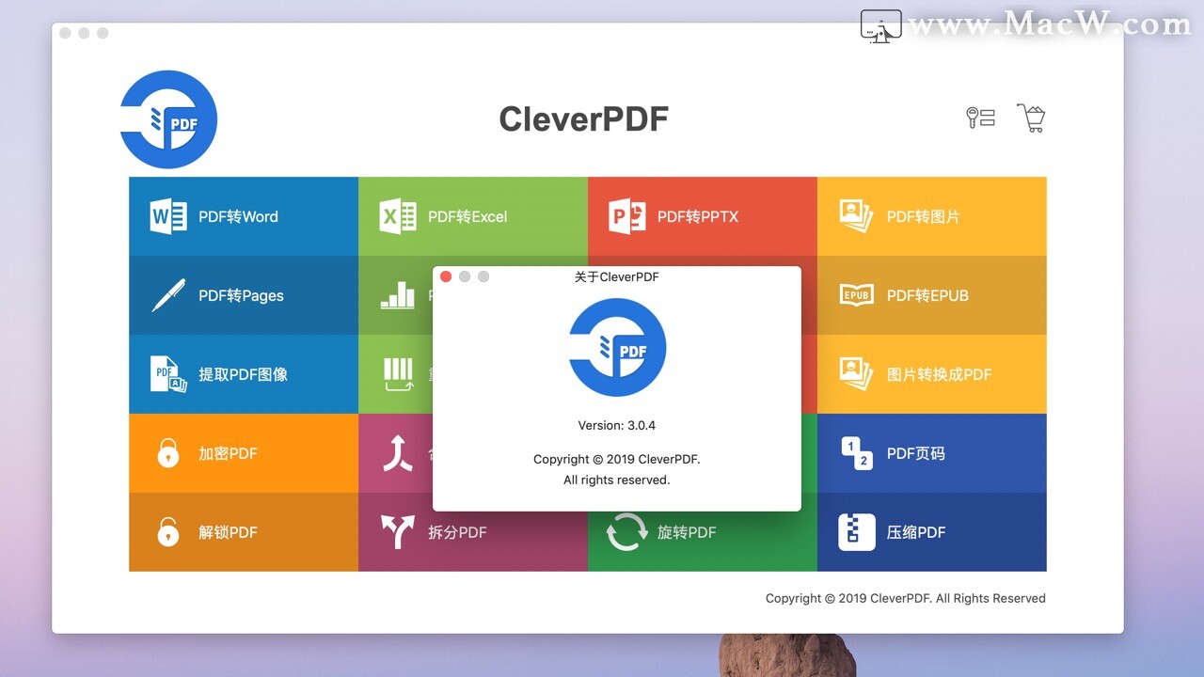Click the bar chart icon tile behind the About dialog
Image resolution: width=1204 pixels, height=677 pixels.
point(396,295)
